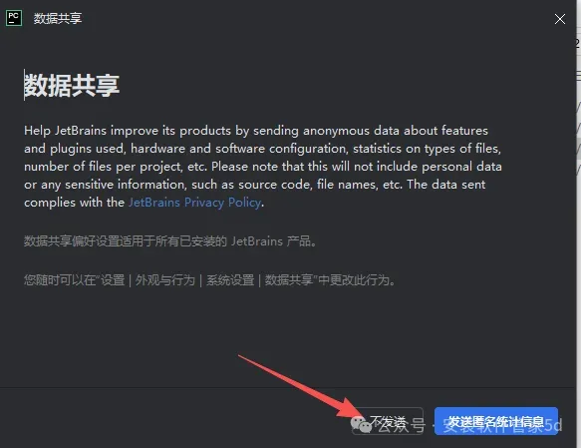Viewport: 581px width, 448px height.
Task: Open the JetBrains Privacy Policy link
Action: click(x=195, y=203)
